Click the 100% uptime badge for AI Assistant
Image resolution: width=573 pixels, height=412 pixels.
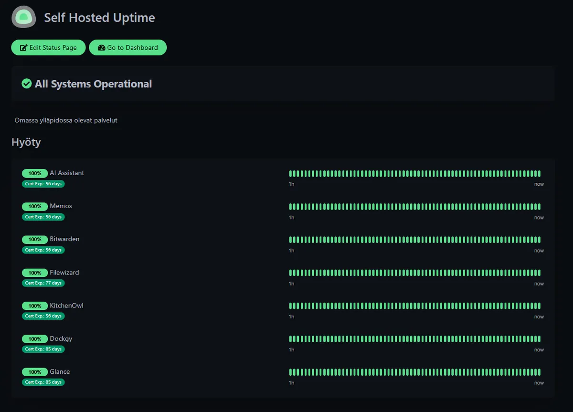(x=35, y=173)
